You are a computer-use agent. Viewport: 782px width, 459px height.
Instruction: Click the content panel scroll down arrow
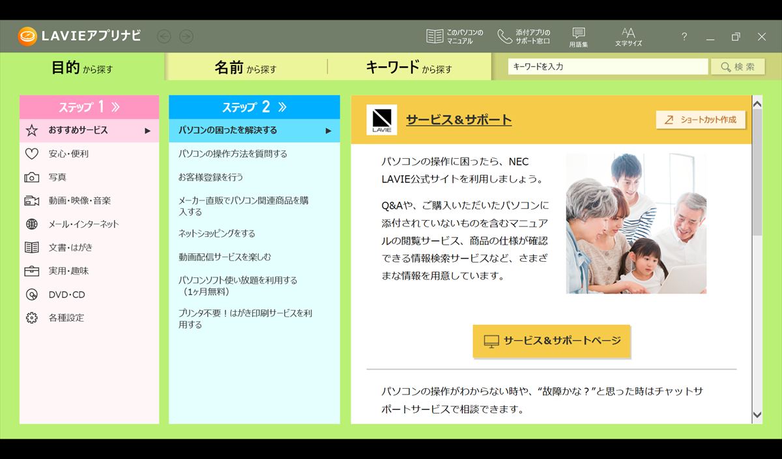point(757,415)
